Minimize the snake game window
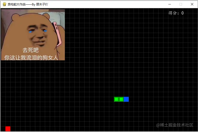 [x=170, y=4]
